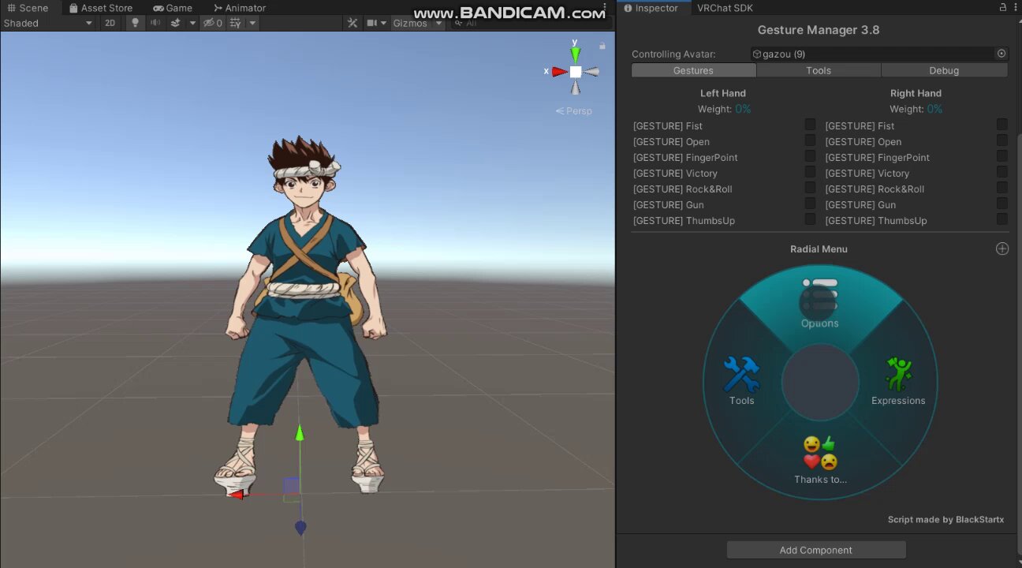Enable Right Hand FingerPoint gesture checkbox
Screen dimensions: 1022x568
click(1001, 156)
